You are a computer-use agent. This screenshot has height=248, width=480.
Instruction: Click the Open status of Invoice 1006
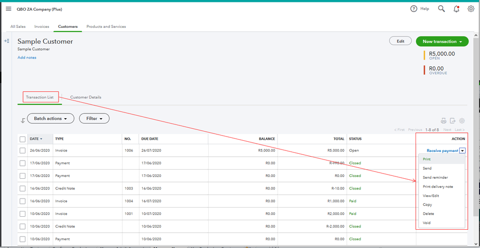[354, 150]
